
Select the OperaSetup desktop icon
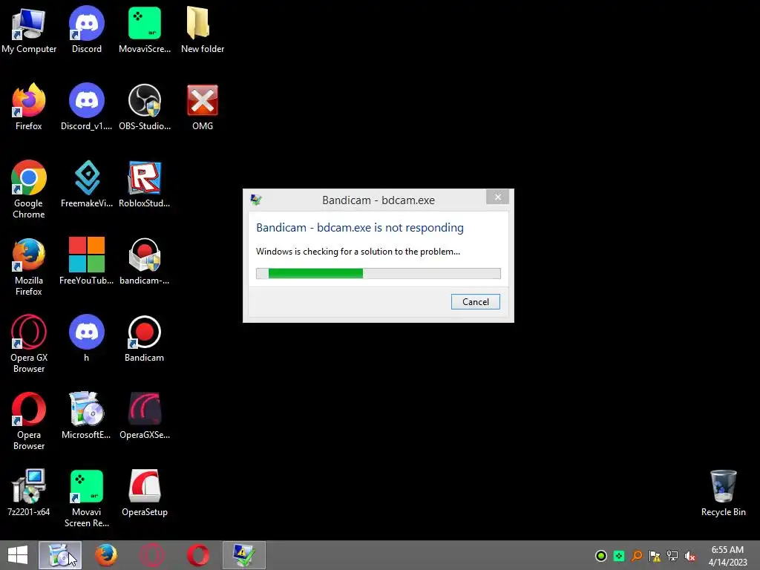coord(145,493)
